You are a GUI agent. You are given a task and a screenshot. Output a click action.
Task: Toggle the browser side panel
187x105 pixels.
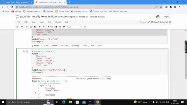click(175, 7)
